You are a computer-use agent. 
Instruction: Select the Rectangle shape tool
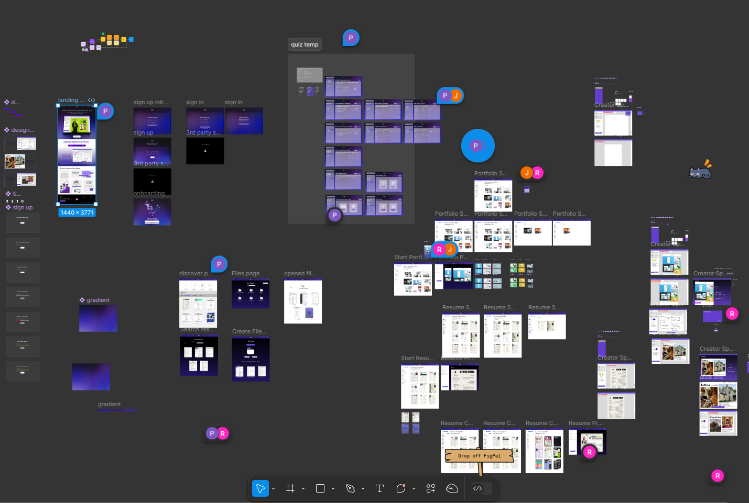click(x=320, y=488)
